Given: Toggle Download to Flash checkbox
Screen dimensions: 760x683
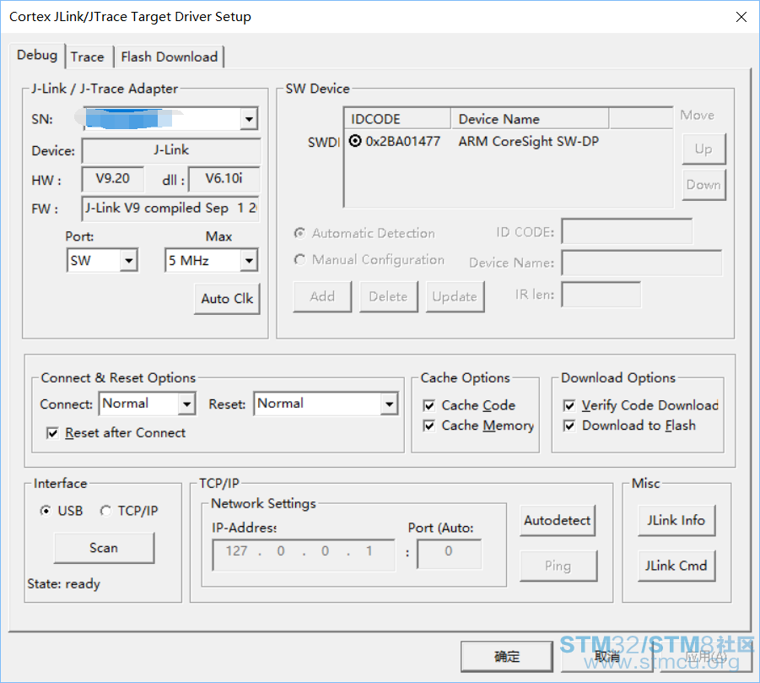Looking at the screenshot, I should (x=569, y=426).
